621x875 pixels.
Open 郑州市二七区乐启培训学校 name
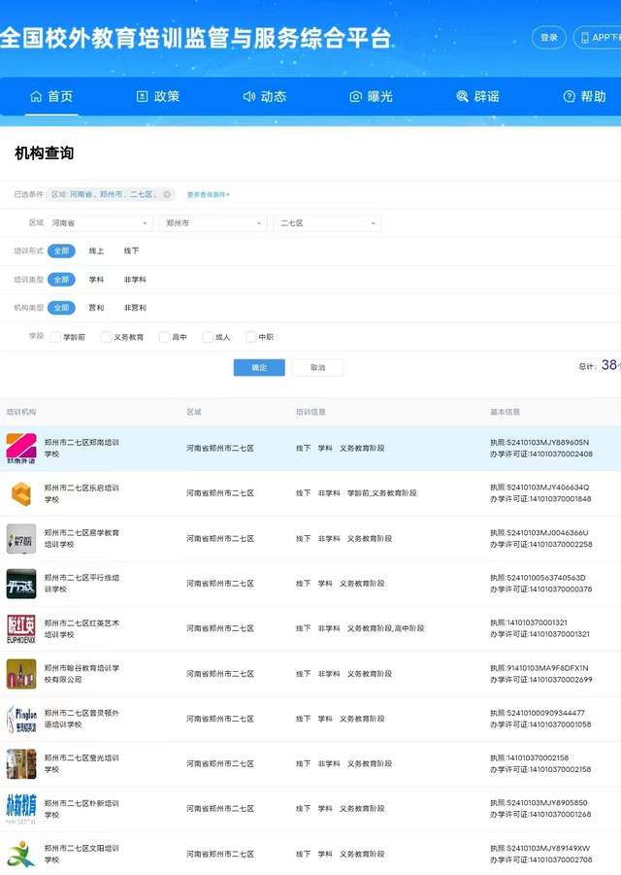pos(82,493)
